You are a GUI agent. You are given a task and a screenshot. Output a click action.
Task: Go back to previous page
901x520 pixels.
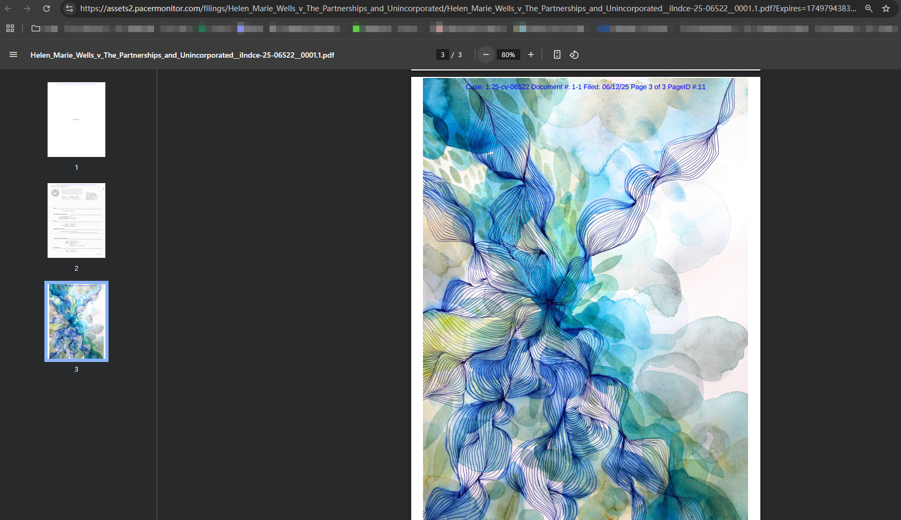(x=8, y=9)
